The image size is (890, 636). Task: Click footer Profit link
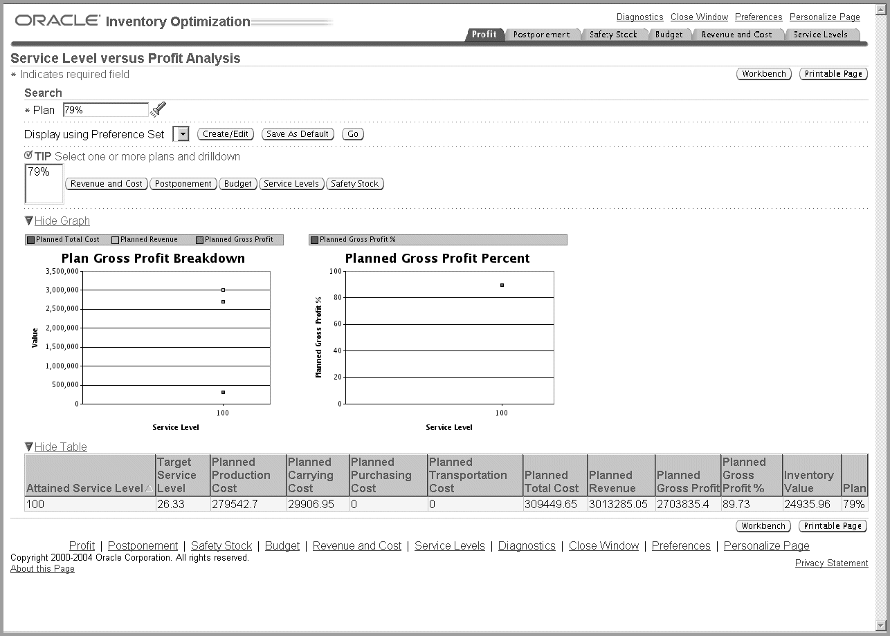(x=82, y=545)
